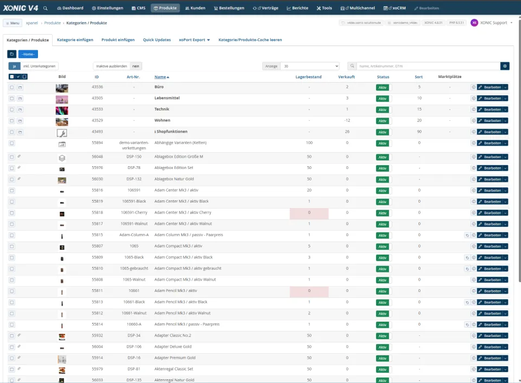Toggle the Aktiv status of Ablagebox Edition Set
The image size is (521, 383).
(384, 168)
